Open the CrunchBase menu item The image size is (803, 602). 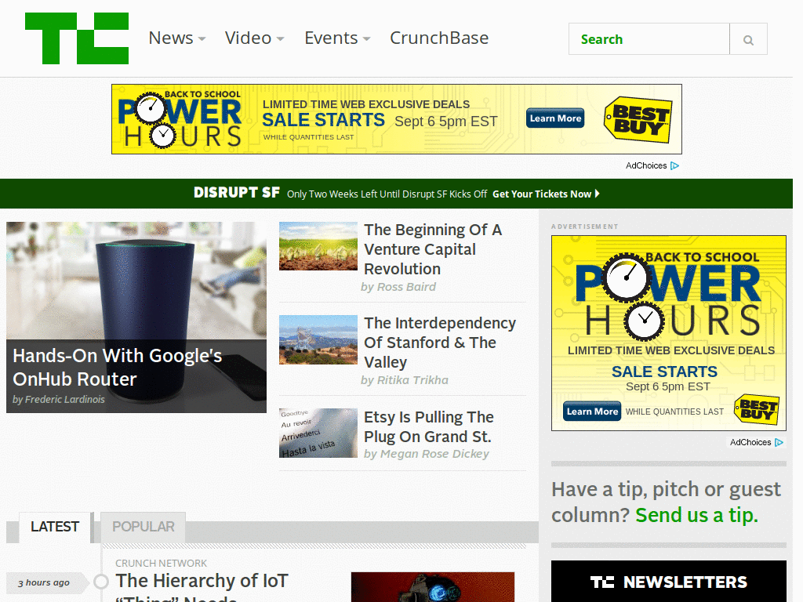tap(439, 38)
